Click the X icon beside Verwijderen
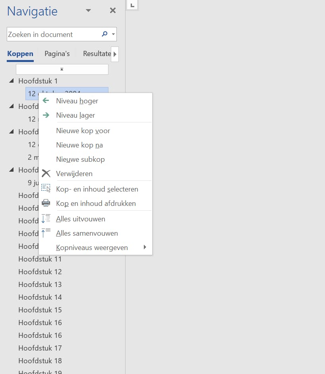Image resolution: width=325 pixels, height=374 pixels. click(x=46, y=173)
